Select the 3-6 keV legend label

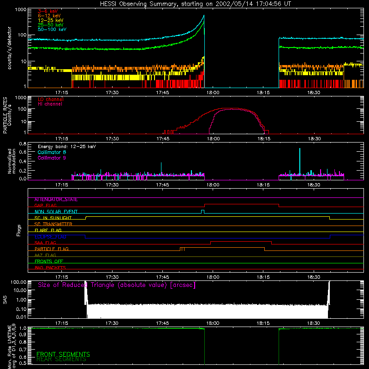48,11
